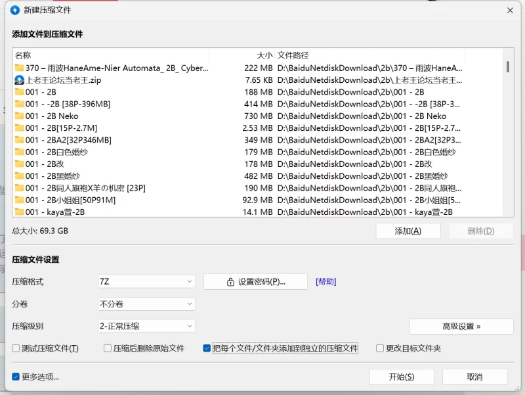Image resolution: width=525 pixels, height=395 pixels.
Task: Open the 压缩格式 dropdown showing 7Z
Action: [x=146, y=281]
